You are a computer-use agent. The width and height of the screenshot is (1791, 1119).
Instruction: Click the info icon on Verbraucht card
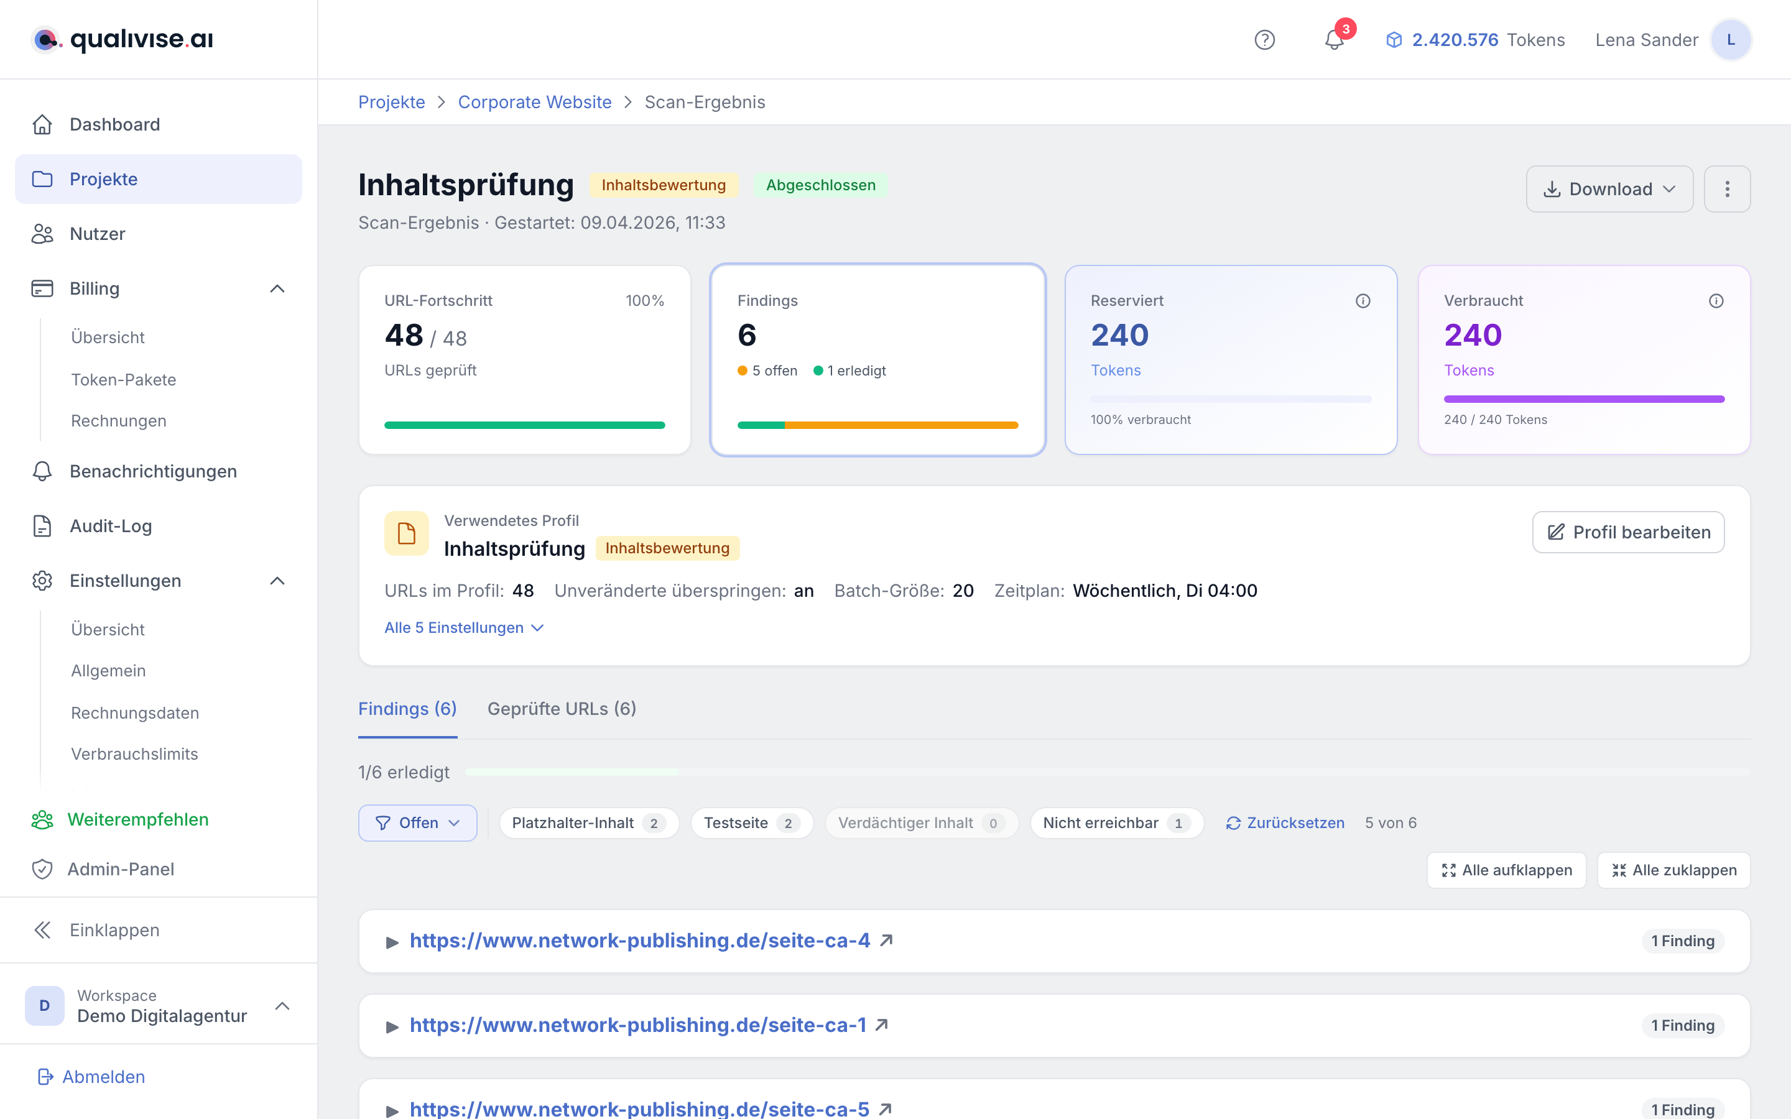[x=1716, y=300]
